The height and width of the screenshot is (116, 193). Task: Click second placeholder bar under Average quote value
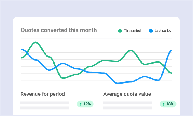(x=128, y=108)
